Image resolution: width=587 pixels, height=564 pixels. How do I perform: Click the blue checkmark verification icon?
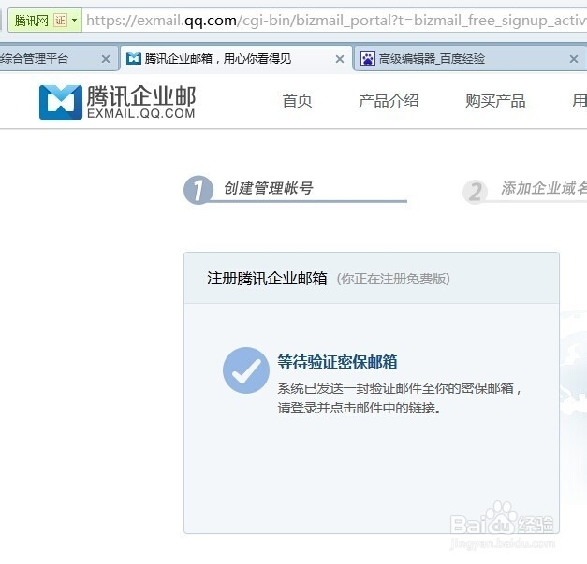pyautogui.click(x=245, y=371)
